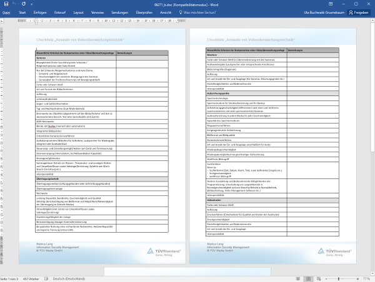The image size is (375, 282).
Task: Zoom in with the plus button
Action: click(359, 278)
